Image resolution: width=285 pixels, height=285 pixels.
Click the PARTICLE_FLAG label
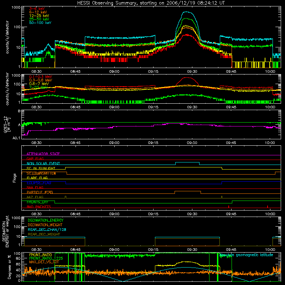[x=40, y=192]
